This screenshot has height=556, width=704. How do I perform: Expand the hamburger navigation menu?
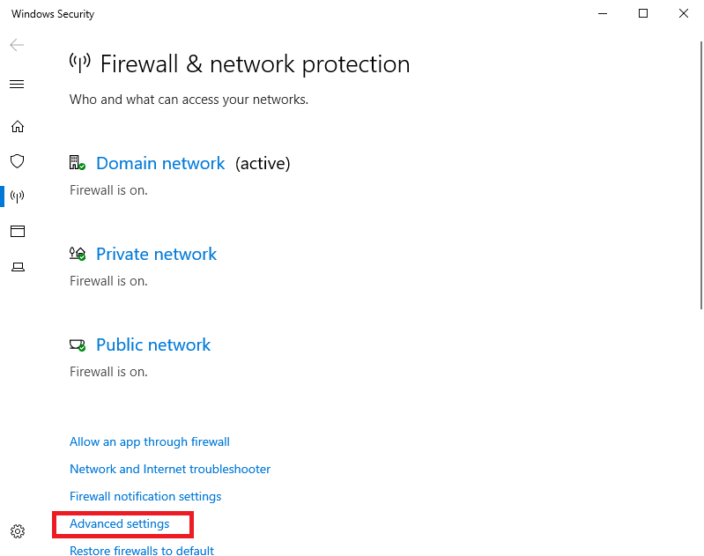(17, 84)
